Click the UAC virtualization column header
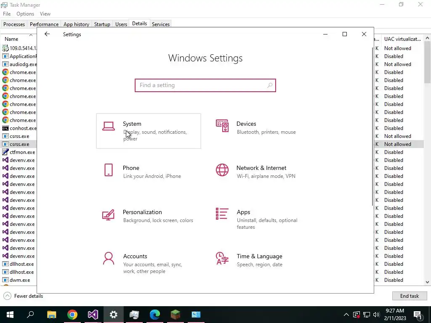This screenshot has width=431, height=323. [402, 39]
